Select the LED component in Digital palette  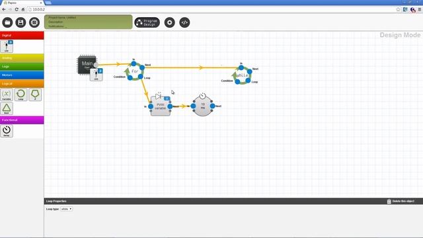tap(7, 46)
